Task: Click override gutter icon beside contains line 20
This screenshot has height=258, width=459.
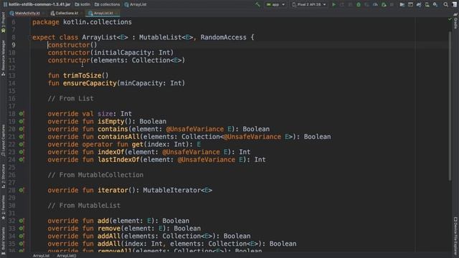Action: (x=22, y=129)
